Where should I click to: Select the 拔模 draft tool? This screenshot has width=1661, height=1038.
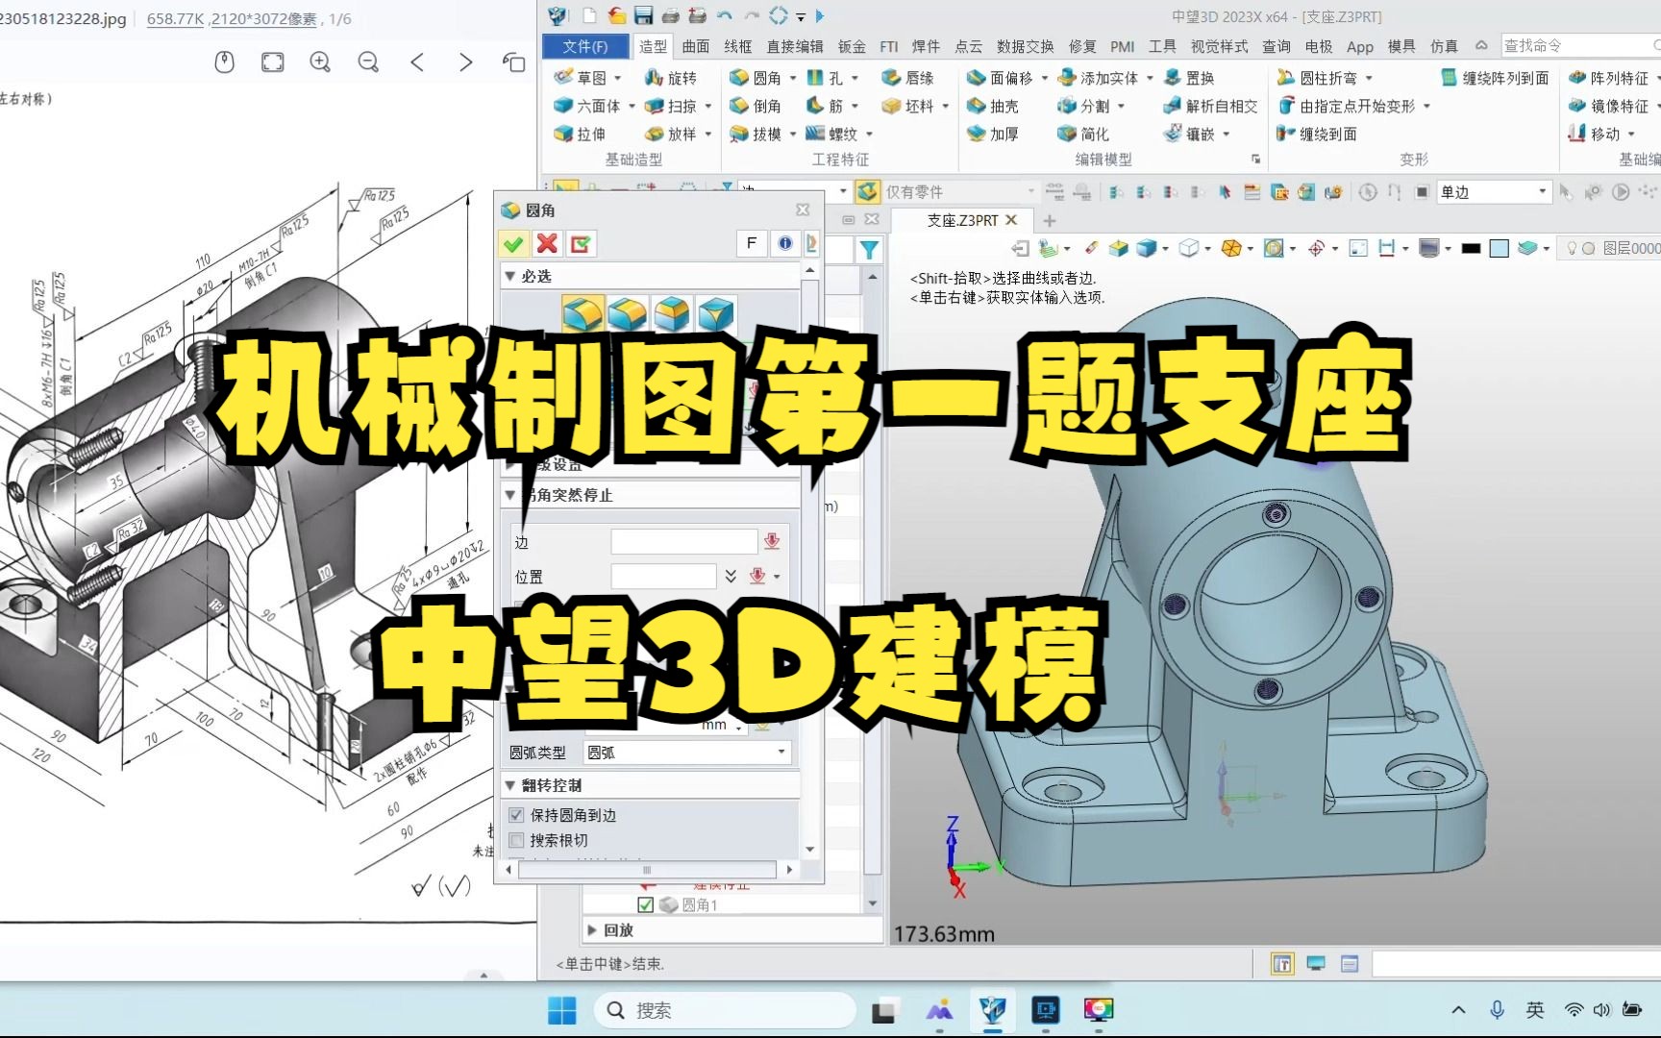[x=756, y=134]
